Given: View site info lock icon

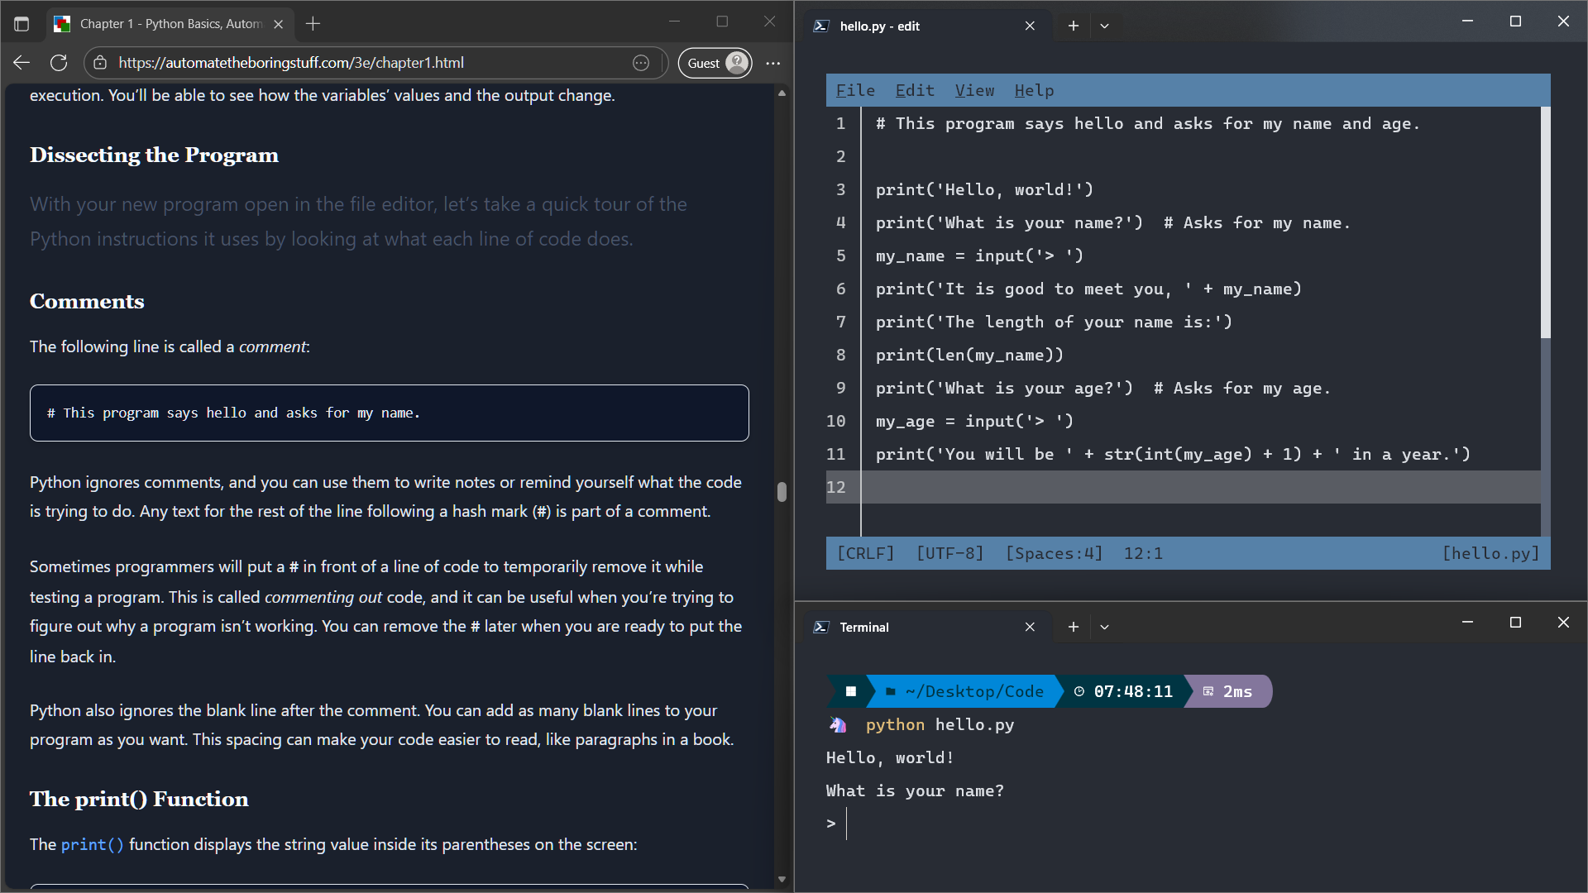Looking at the screenshot, I should coord(100,63).
